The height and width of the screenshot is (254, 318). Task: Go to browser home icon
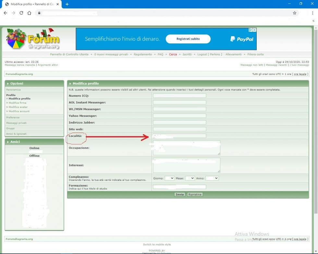click(x=29, y=13)
